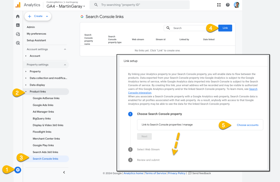Open the user profile avatar

[237, 5]
